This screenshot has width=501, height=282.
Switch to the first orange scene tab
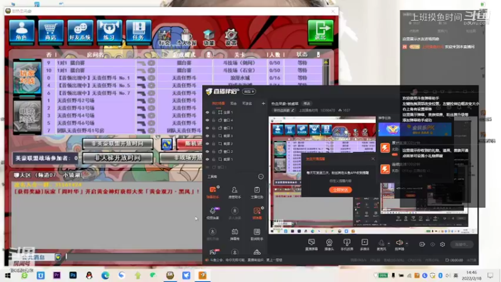218,103
